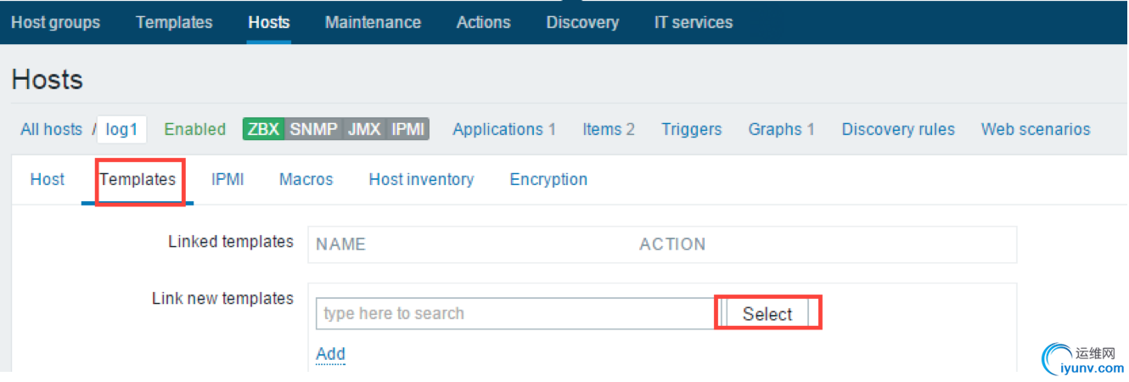Open the Host groups menu

(x=55, y=23)
